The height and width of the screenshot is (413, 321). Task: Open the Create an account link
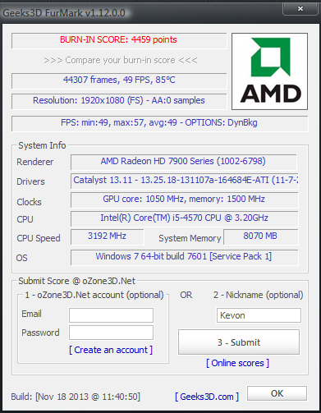[111, 350]
